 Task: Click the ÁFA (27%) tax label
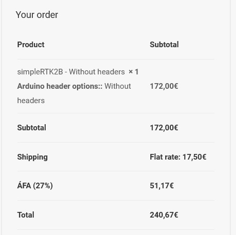tap(35, 186)
